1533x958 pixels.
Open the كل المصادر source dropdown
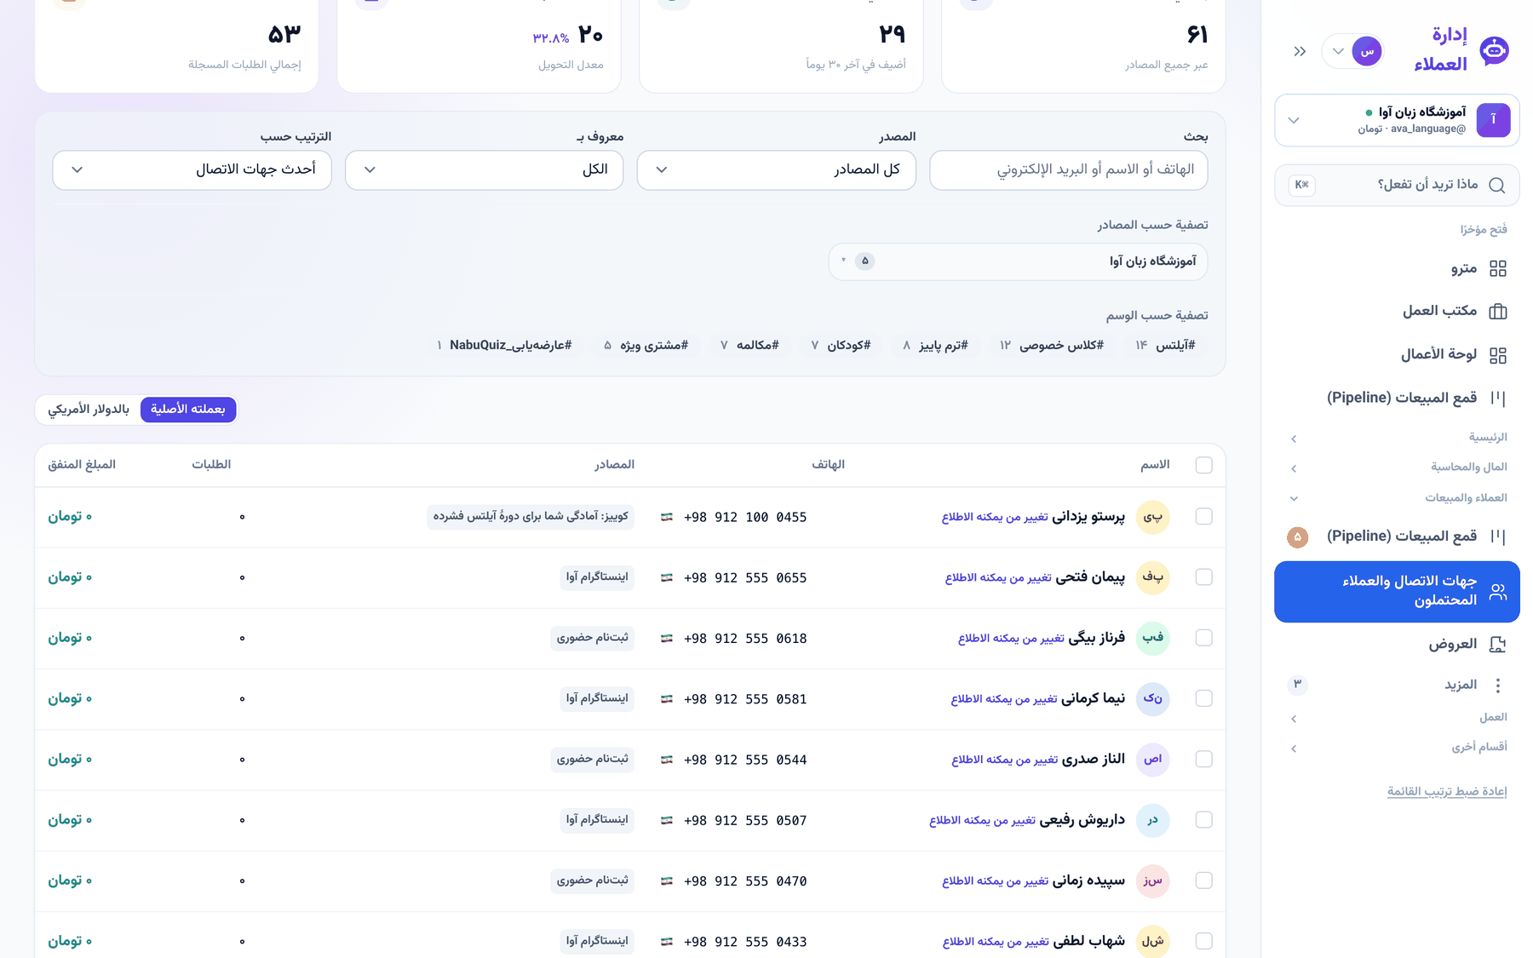[776, 170]
